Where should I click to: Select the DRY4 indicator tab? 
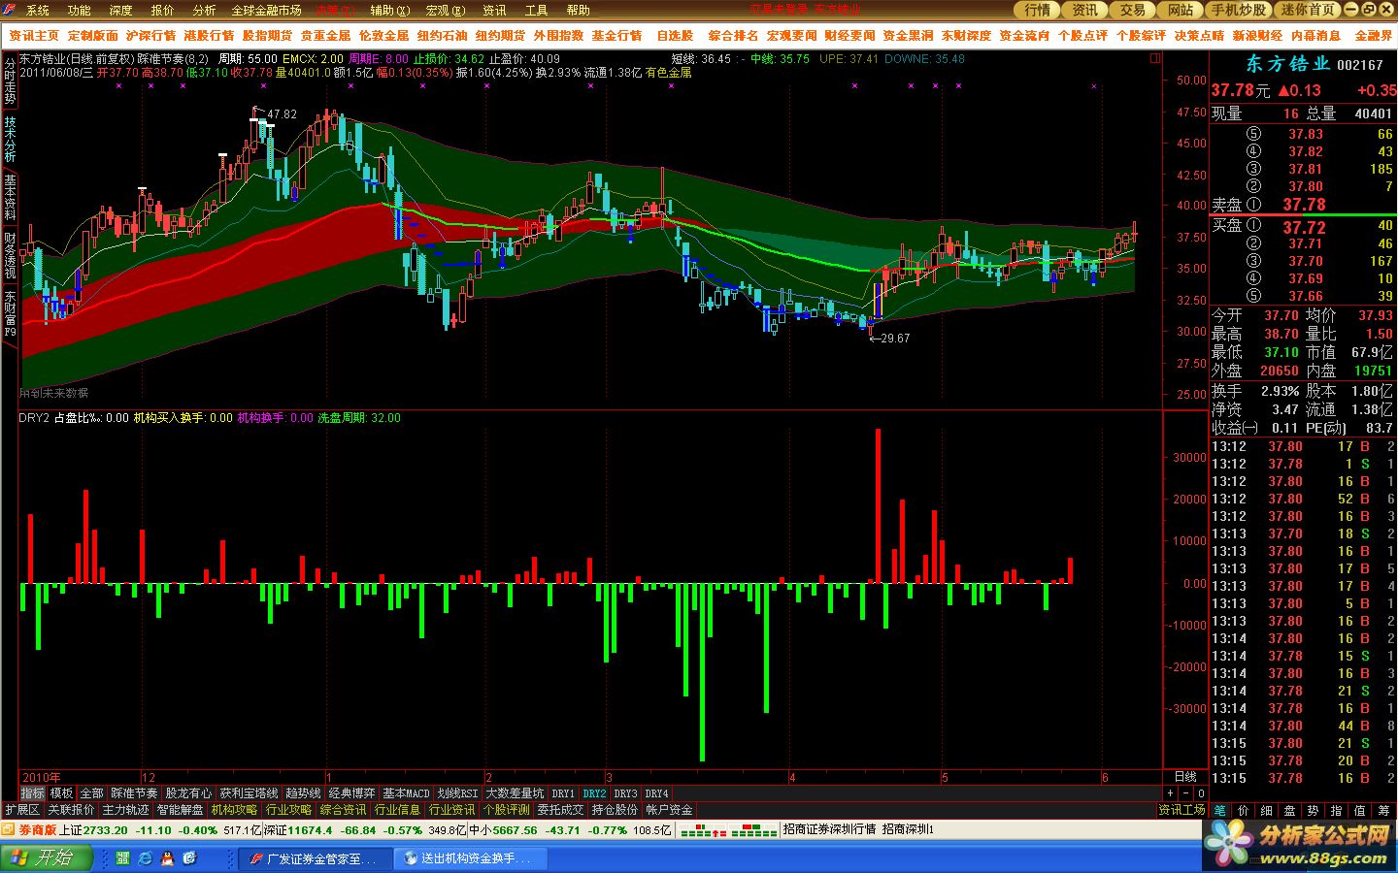click(x=656, y=793)
